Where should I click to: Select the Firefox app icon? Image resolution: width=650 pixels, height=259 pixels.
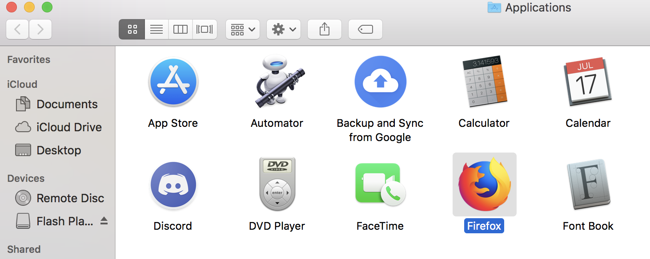(485, 184)
